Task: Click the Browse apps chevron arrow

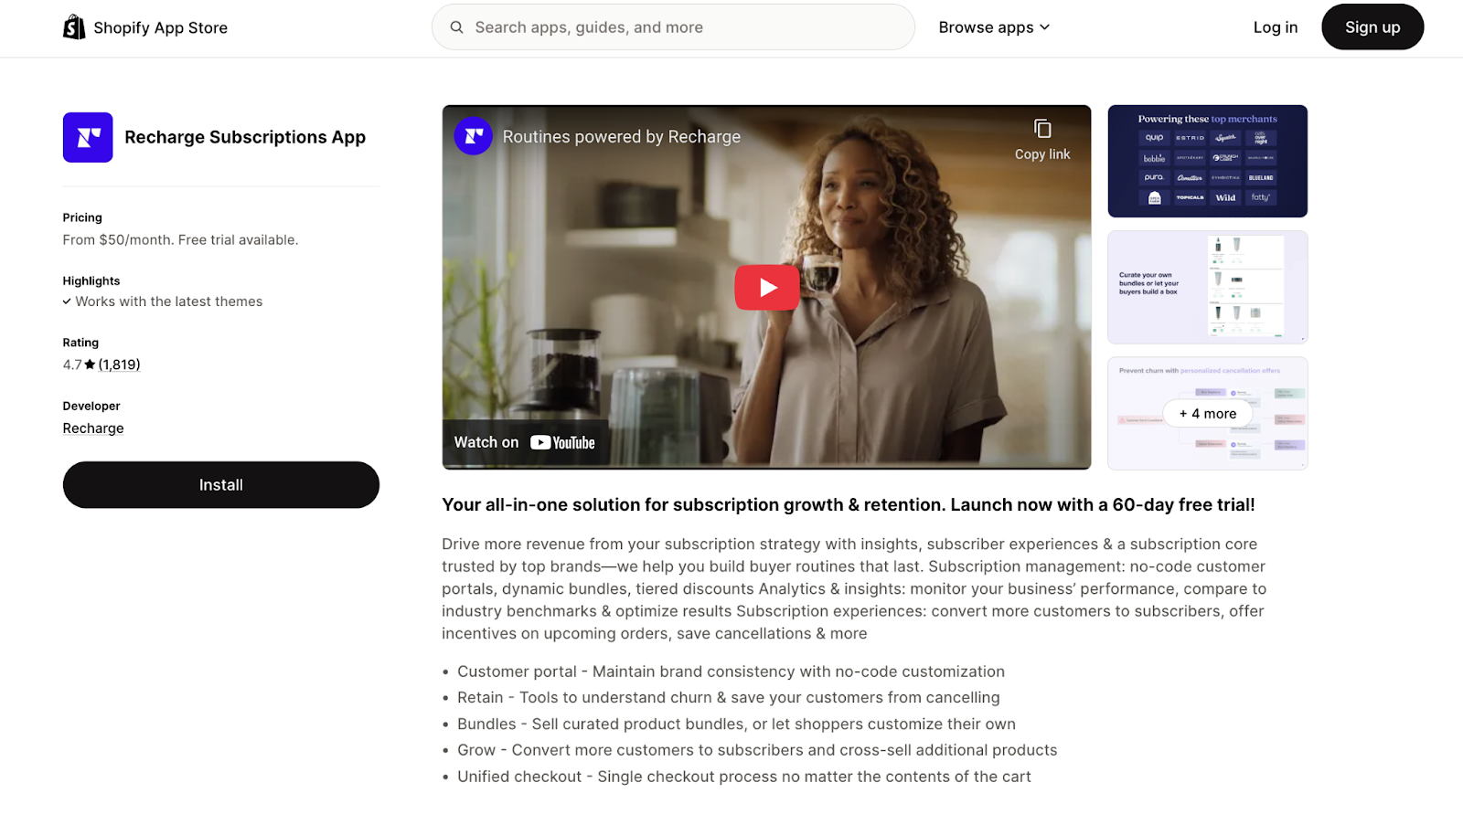Action: coord(1045,27)
